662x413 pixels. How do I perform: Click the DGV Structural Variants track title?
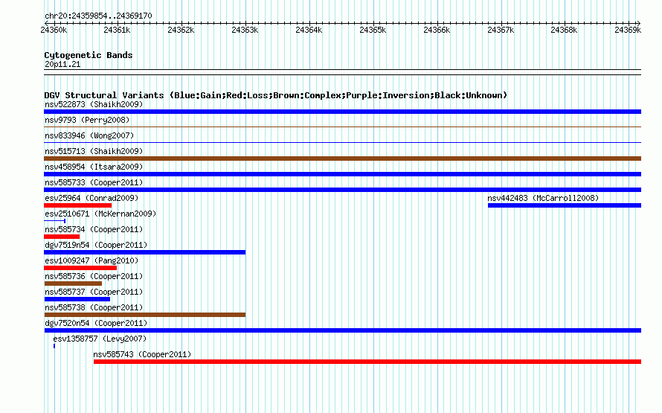pyautogui.click(x=276, y=95)
